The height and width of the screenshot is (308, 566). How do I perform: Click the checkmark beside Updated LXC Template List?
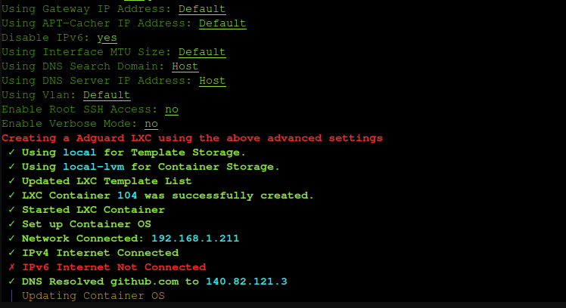click(x=11, y=181)
